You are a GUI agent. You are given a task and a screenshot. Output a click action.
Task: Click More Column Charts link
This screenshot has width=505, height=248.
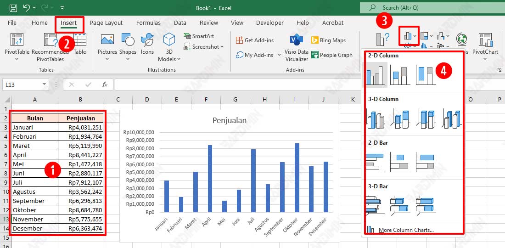pyautogui.click(x=406, y=230)
